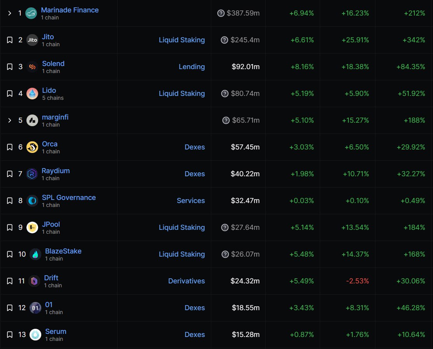Bookmark the Drift protocol
Viewport: 433px width, 349px height.
10,281
